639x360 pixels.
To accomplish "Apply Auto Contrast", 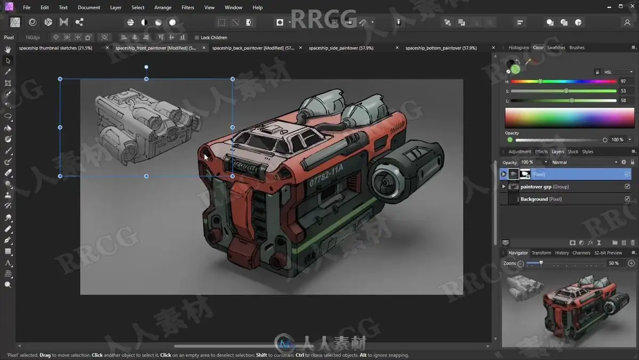I will pyautogui.click(x=144, y=22).
